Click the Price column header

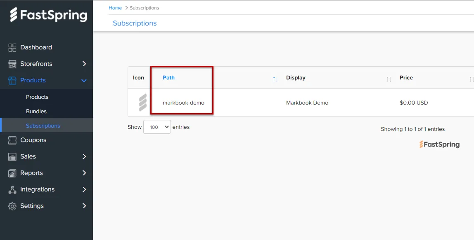406,77
